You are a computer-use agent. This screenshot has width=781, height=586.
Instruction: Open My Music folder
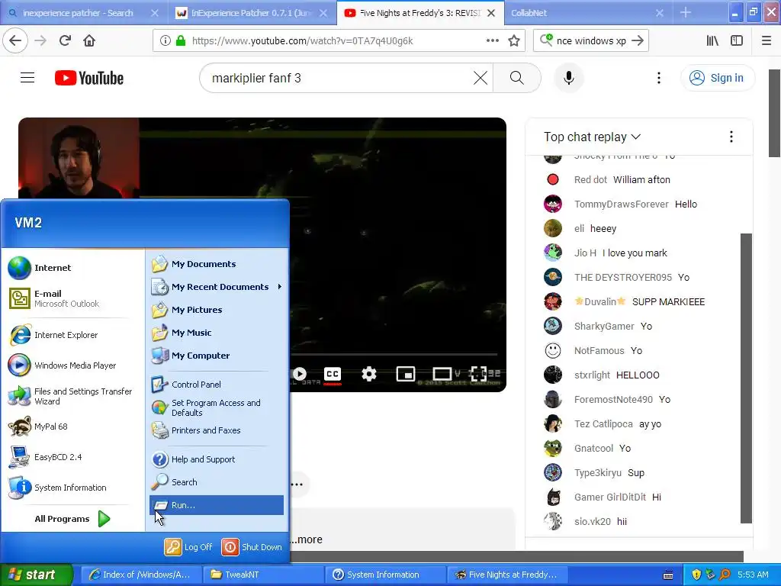point(216,333)
